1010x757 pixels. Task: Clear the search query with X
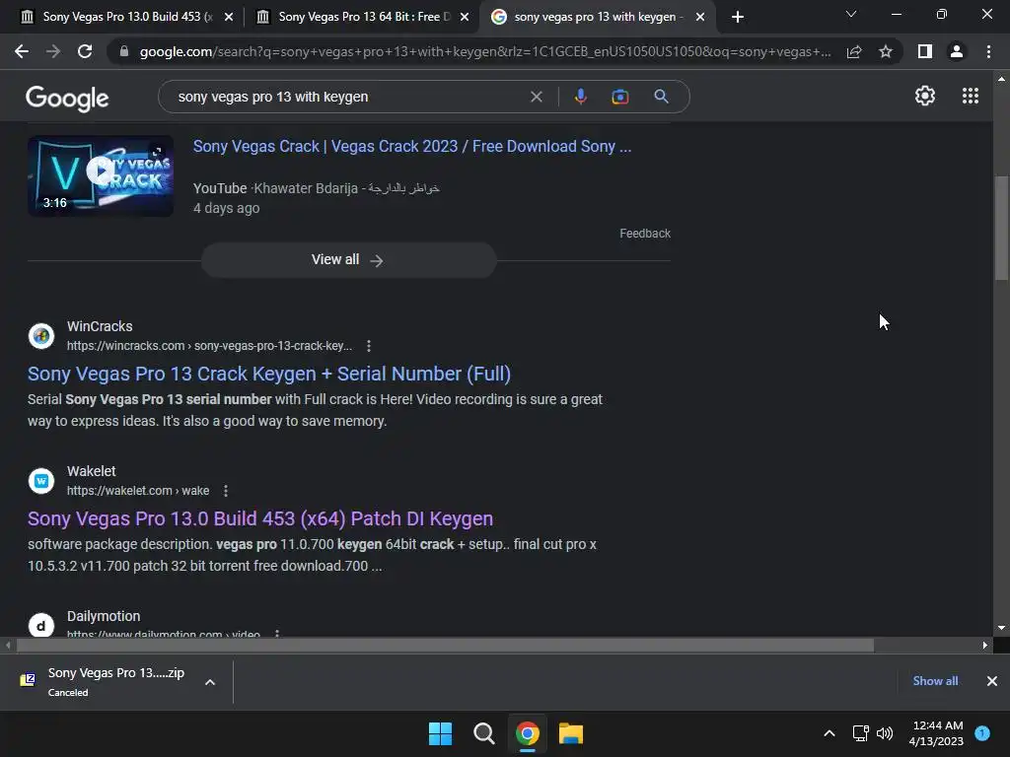[x=536, y=97]
